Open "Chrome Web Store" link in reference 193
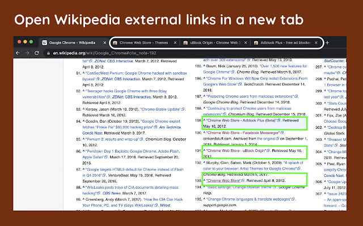 point(223,181)
